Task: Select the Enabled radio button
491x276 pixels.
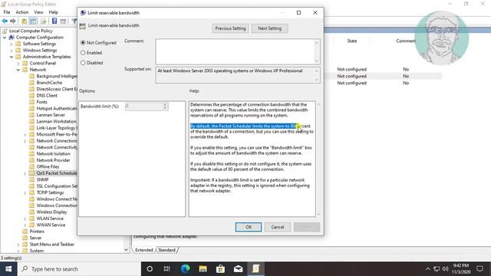Action: [x=83, y=53]
